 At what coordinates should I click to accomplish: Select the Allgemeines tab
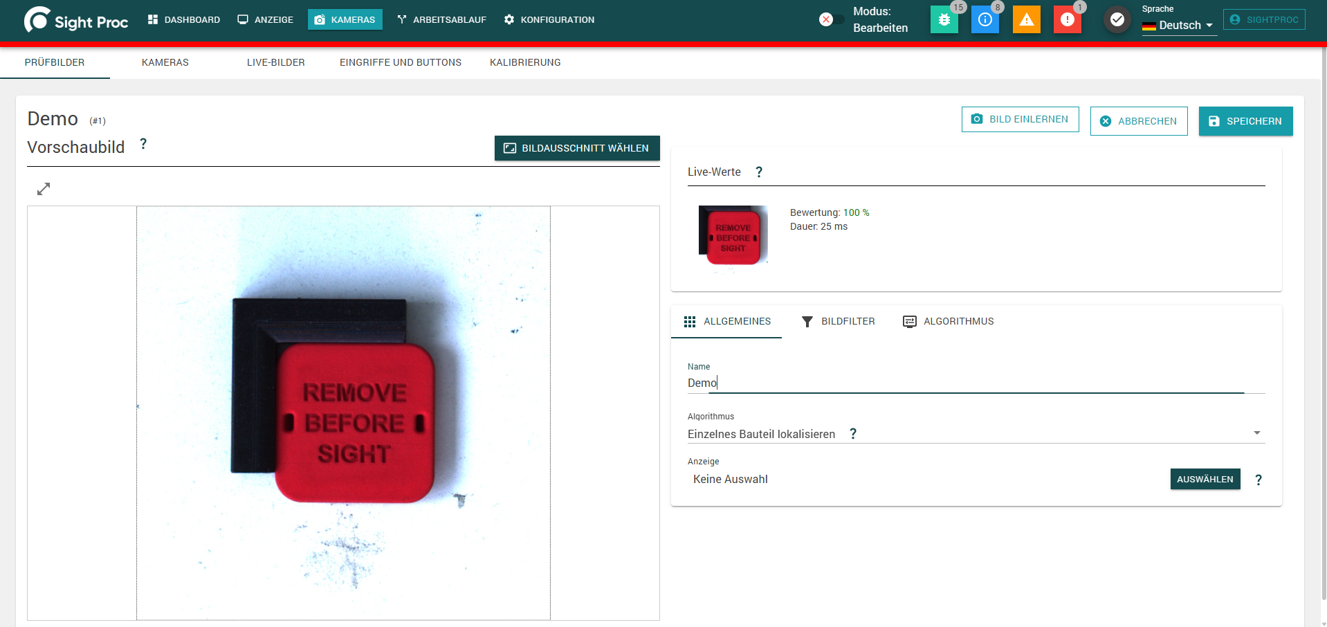pos(726,321)
